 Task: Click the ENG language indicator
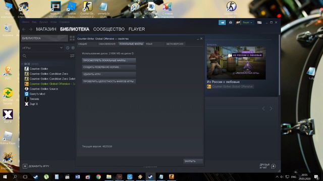pyautogui.click(x=294, y=177)
